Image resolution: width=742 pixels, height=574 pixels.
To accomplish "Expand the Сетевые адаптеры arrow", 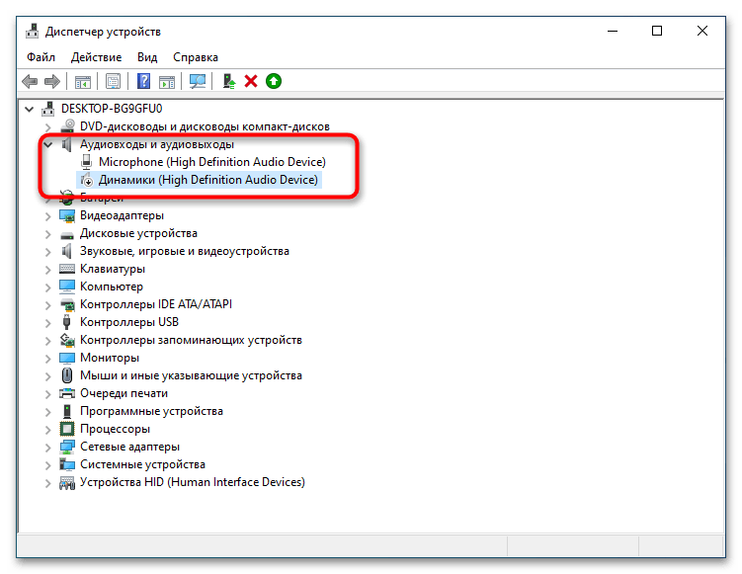I will tap(47, 448).
